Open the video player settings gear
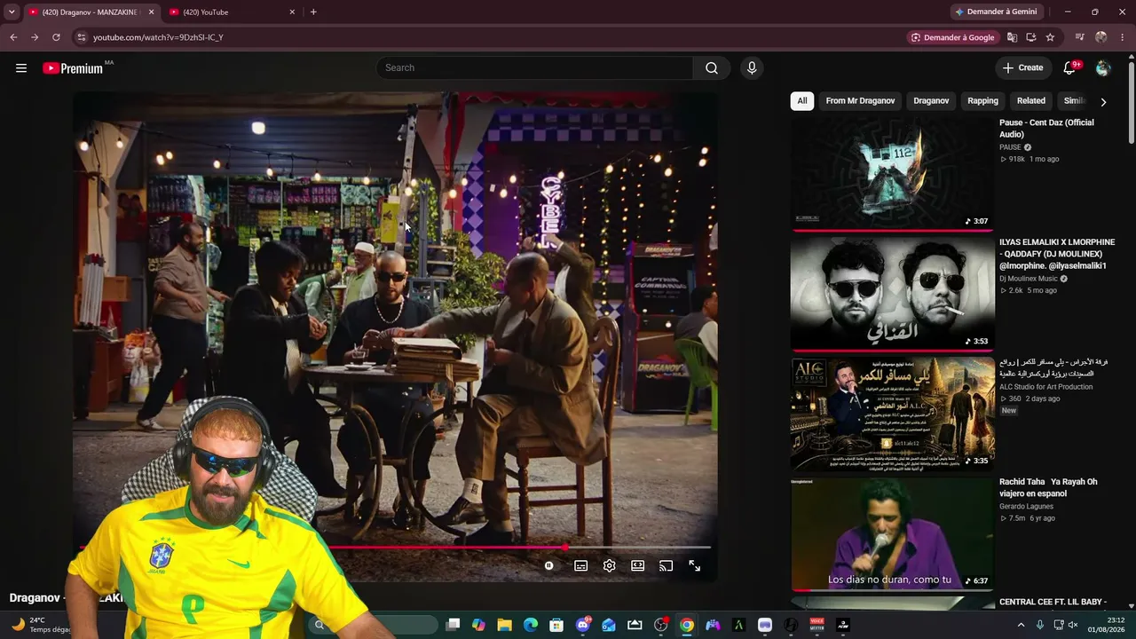Image resolution: width=1136 pixels, height=639 pixels. click(x=609, y=566)
